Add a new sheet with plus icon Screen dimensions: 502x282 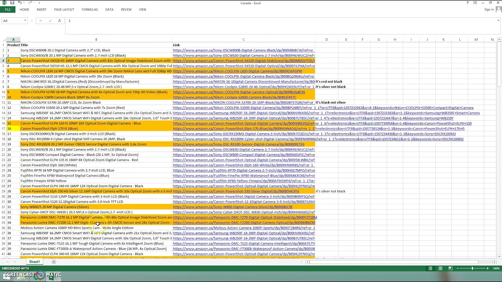(54, 262)
